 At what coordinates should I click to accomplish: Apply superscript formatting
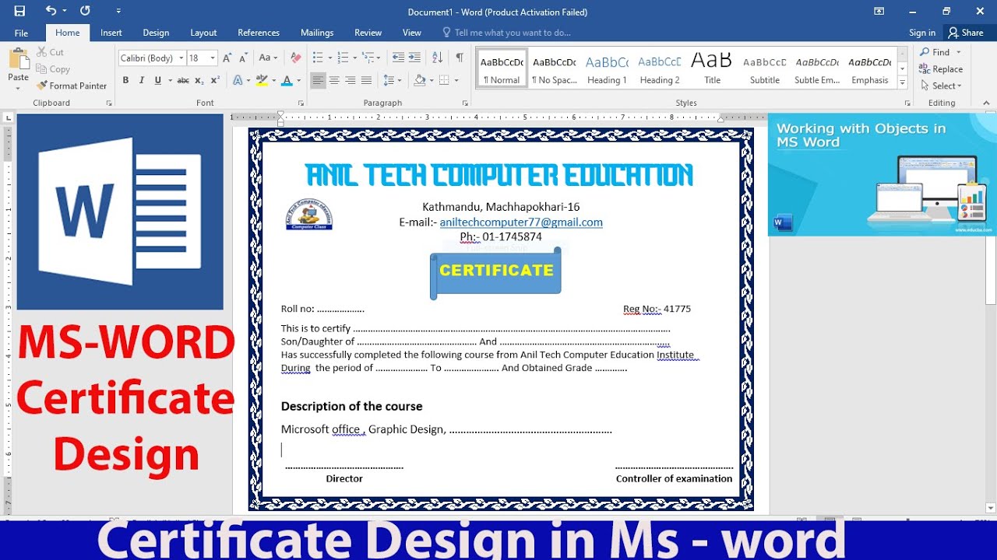213,80
